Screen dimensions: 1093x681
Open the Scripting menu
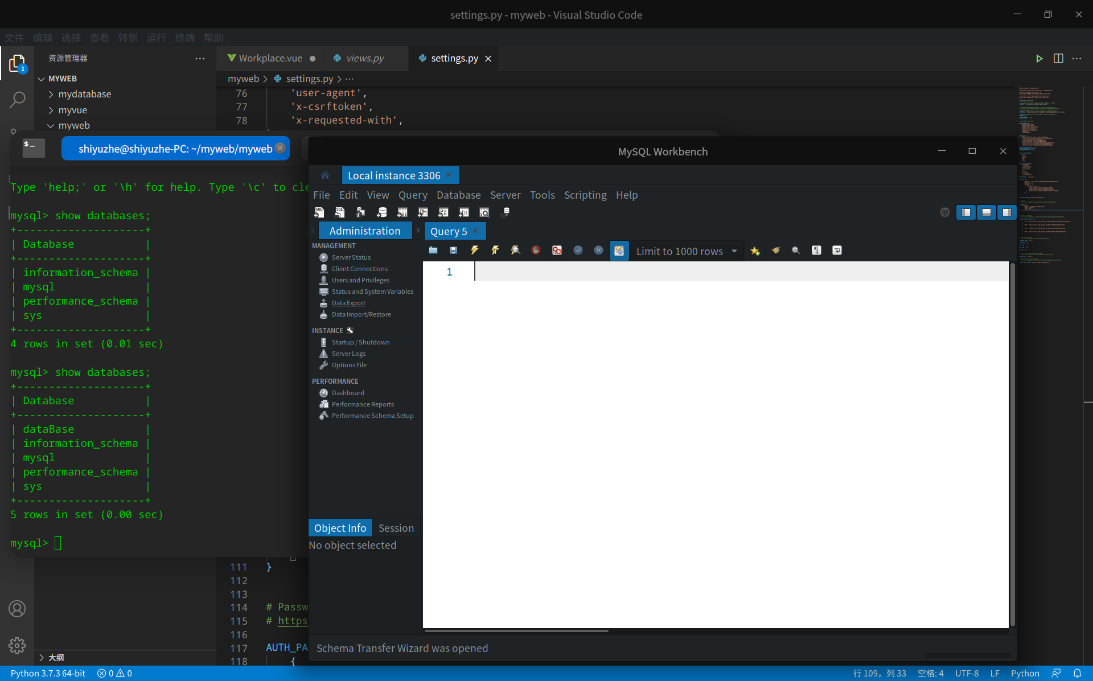[x=585, y=195]
